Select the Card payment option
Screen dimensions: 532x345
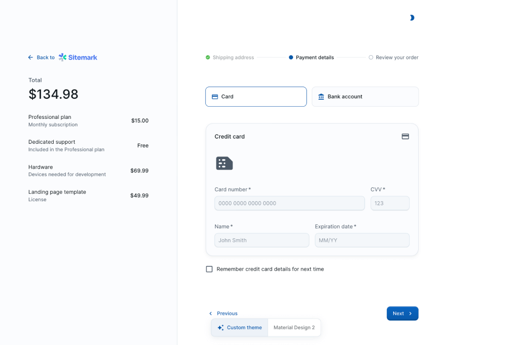click(x=256, y=97)
